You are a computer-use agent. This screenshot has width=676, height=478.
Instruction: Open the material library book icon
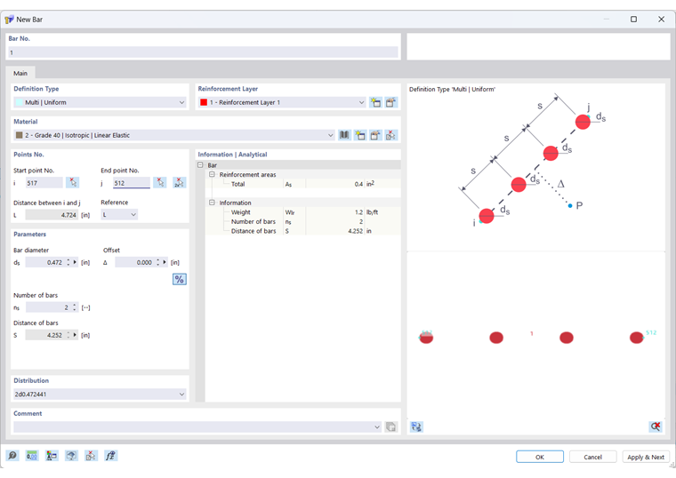[344, 135]
